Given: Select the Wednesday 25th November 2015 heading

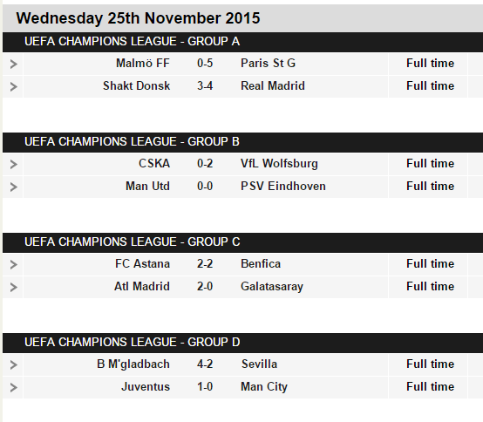Looking at the screenshot, I should tap(138, 18).
